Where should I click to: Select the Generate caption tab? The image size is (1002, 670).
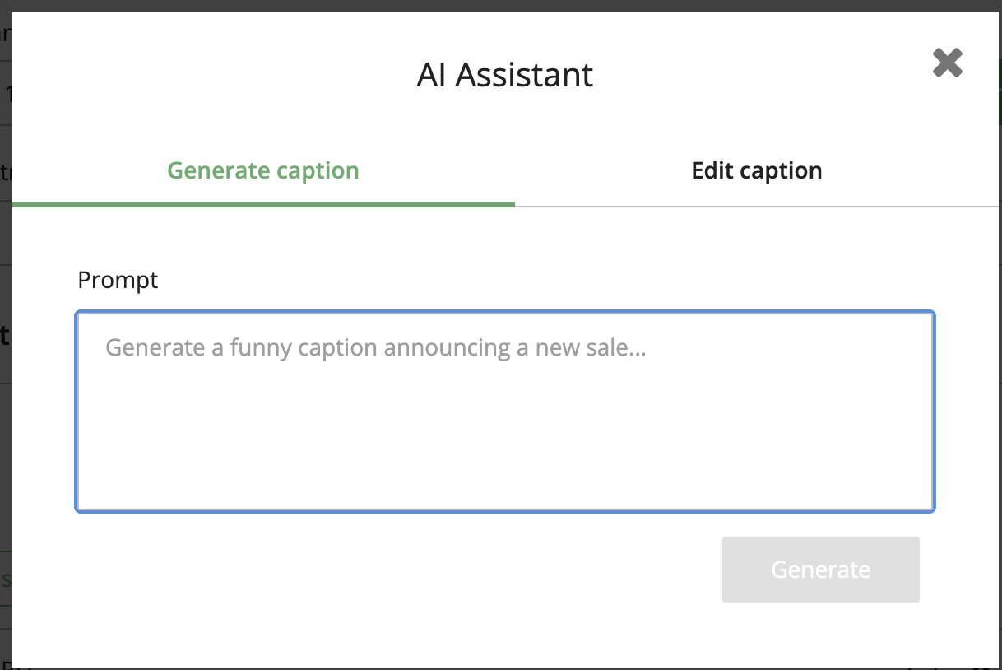tap(263, 170)
